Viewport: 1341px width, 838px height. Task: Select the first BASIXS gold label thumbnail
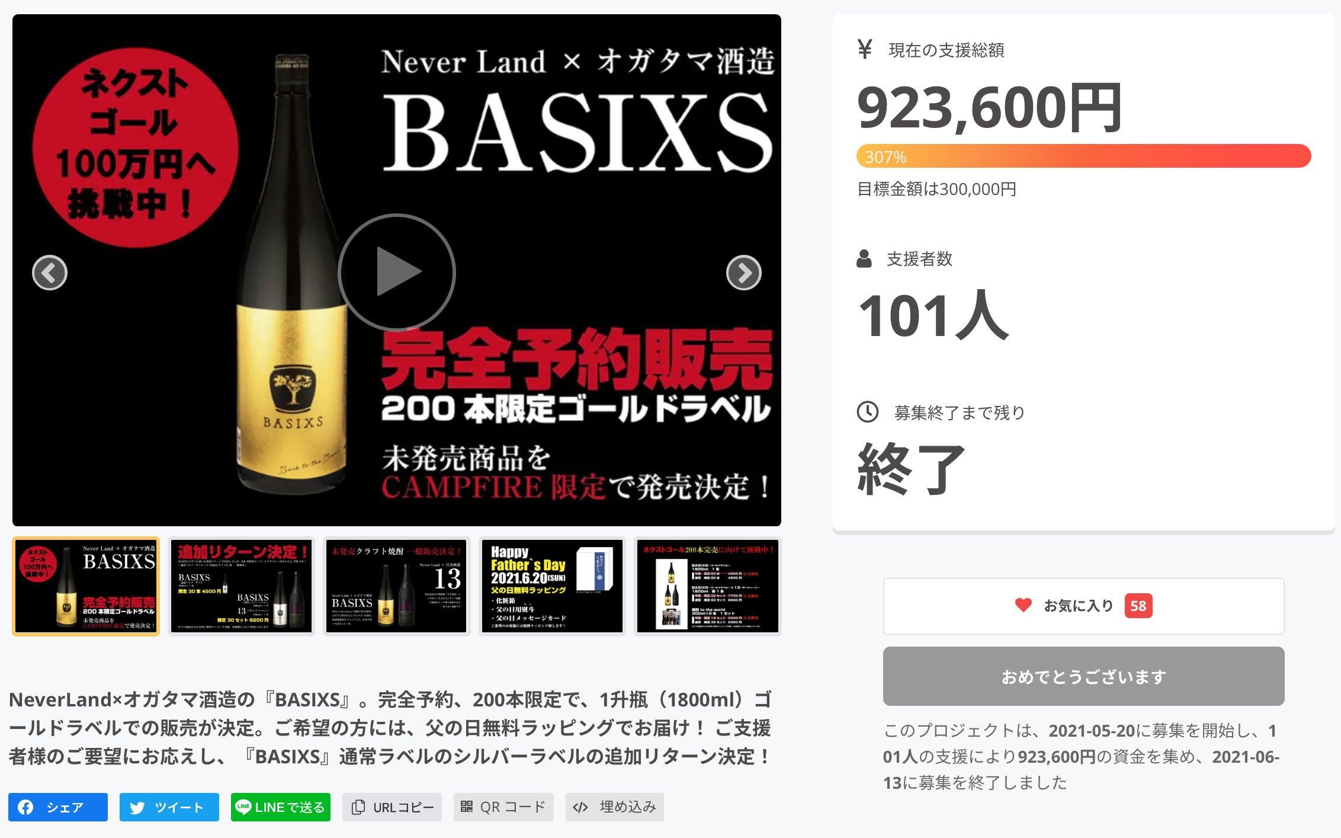pyautogui.click(x=86, y=586)
